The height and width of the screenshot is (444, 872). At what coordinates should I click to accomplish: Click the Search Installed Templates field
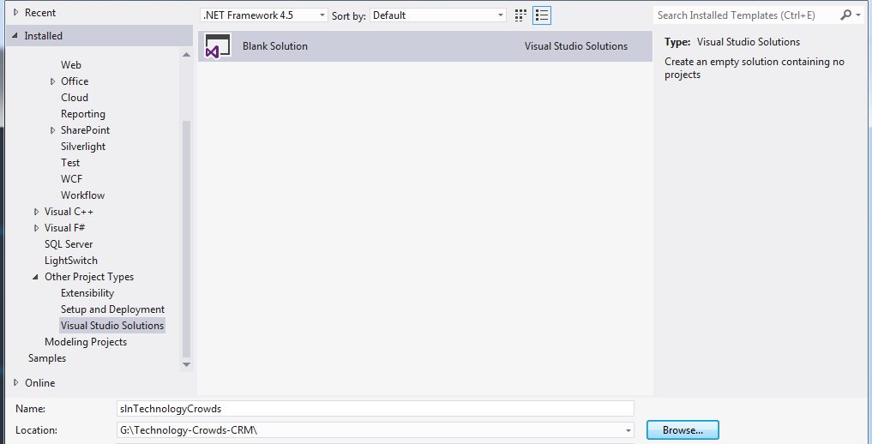(746, 15)
